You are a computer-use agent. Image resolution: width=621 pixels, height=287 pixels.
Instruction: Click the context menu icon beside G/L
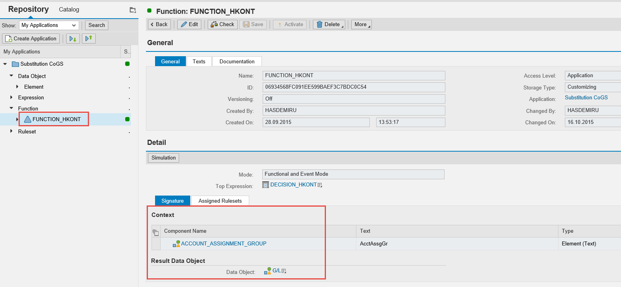pos(284,271)
